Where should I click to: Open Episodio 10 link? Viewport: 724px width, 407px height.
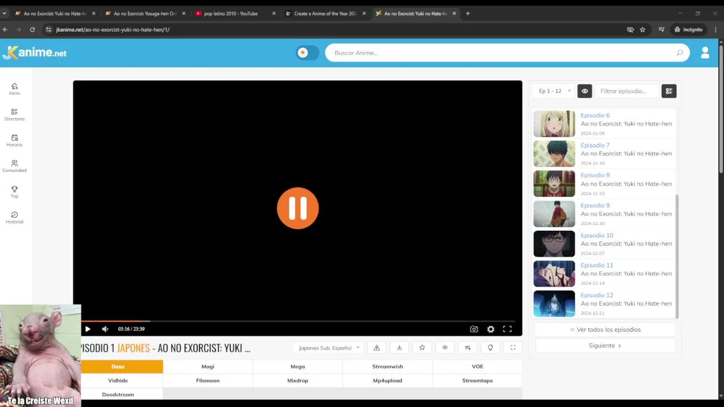point(597,235)
